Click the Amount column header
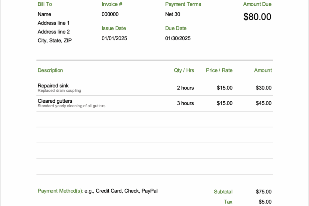 [x=263, y=70]
